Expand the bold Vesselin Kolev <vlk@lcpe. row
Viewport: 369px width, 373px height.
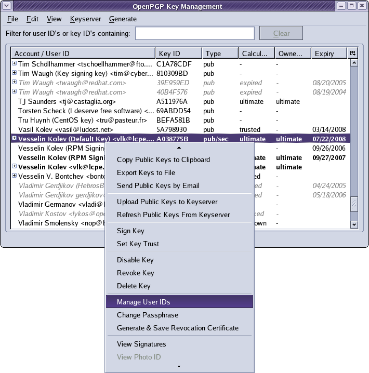point(14,166)
